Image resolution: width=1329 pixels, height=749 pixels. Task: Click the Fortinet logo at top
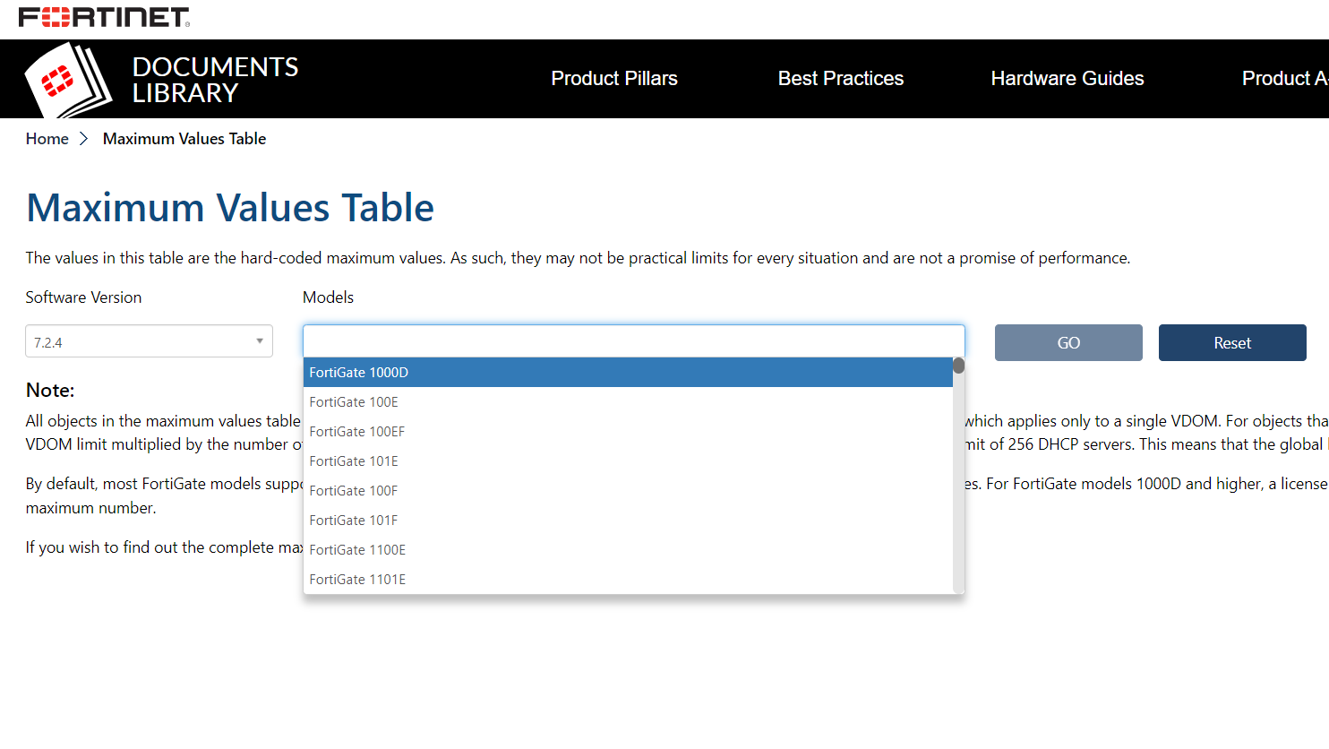pyautogui.click(x=104, y=17)
